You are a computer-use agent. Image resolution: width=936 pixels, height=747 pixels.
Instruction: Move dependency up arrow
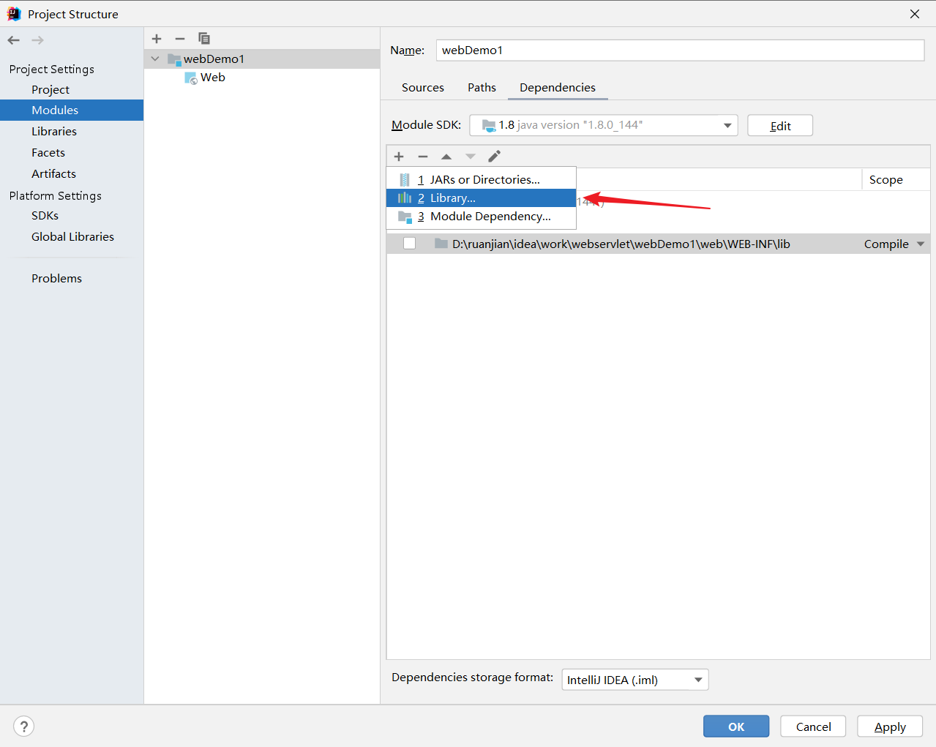pyautogui.click(x=446, y=156)
